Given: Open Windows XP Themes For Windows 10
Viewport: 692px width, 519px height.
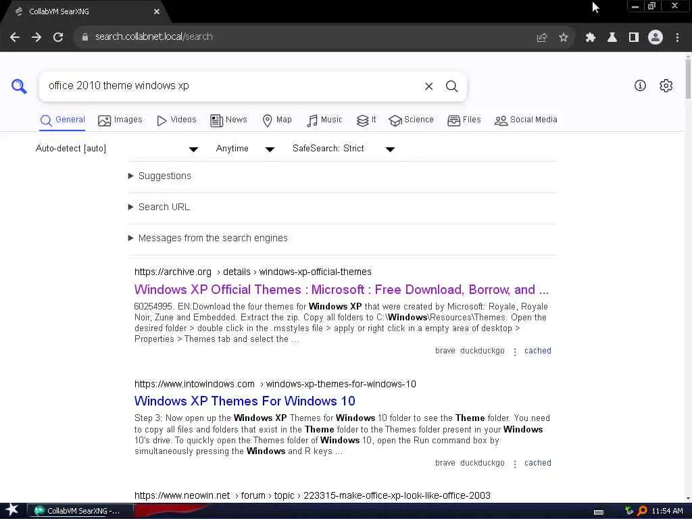Looking at the screenshot, I should tap(245, 401).
